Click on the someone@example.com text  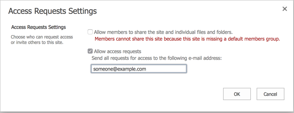(120, 69)
